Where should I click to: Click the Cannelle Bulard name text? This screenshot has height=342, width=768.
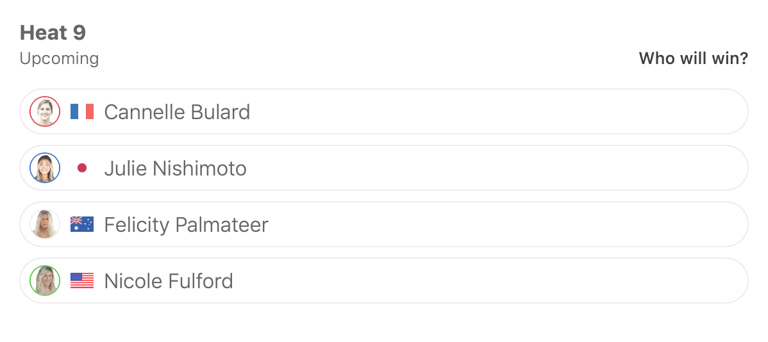click(177, 112)
